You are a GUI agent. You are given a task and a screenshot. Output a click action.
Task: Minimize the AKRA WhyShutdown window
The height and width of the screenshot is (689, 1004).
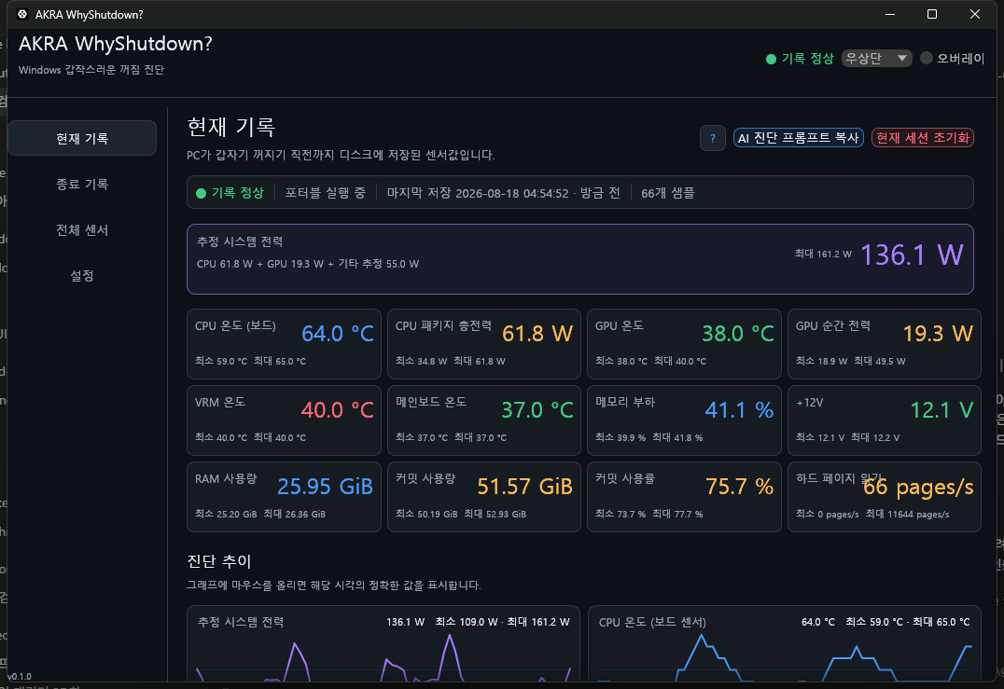[x=889, y=14]
